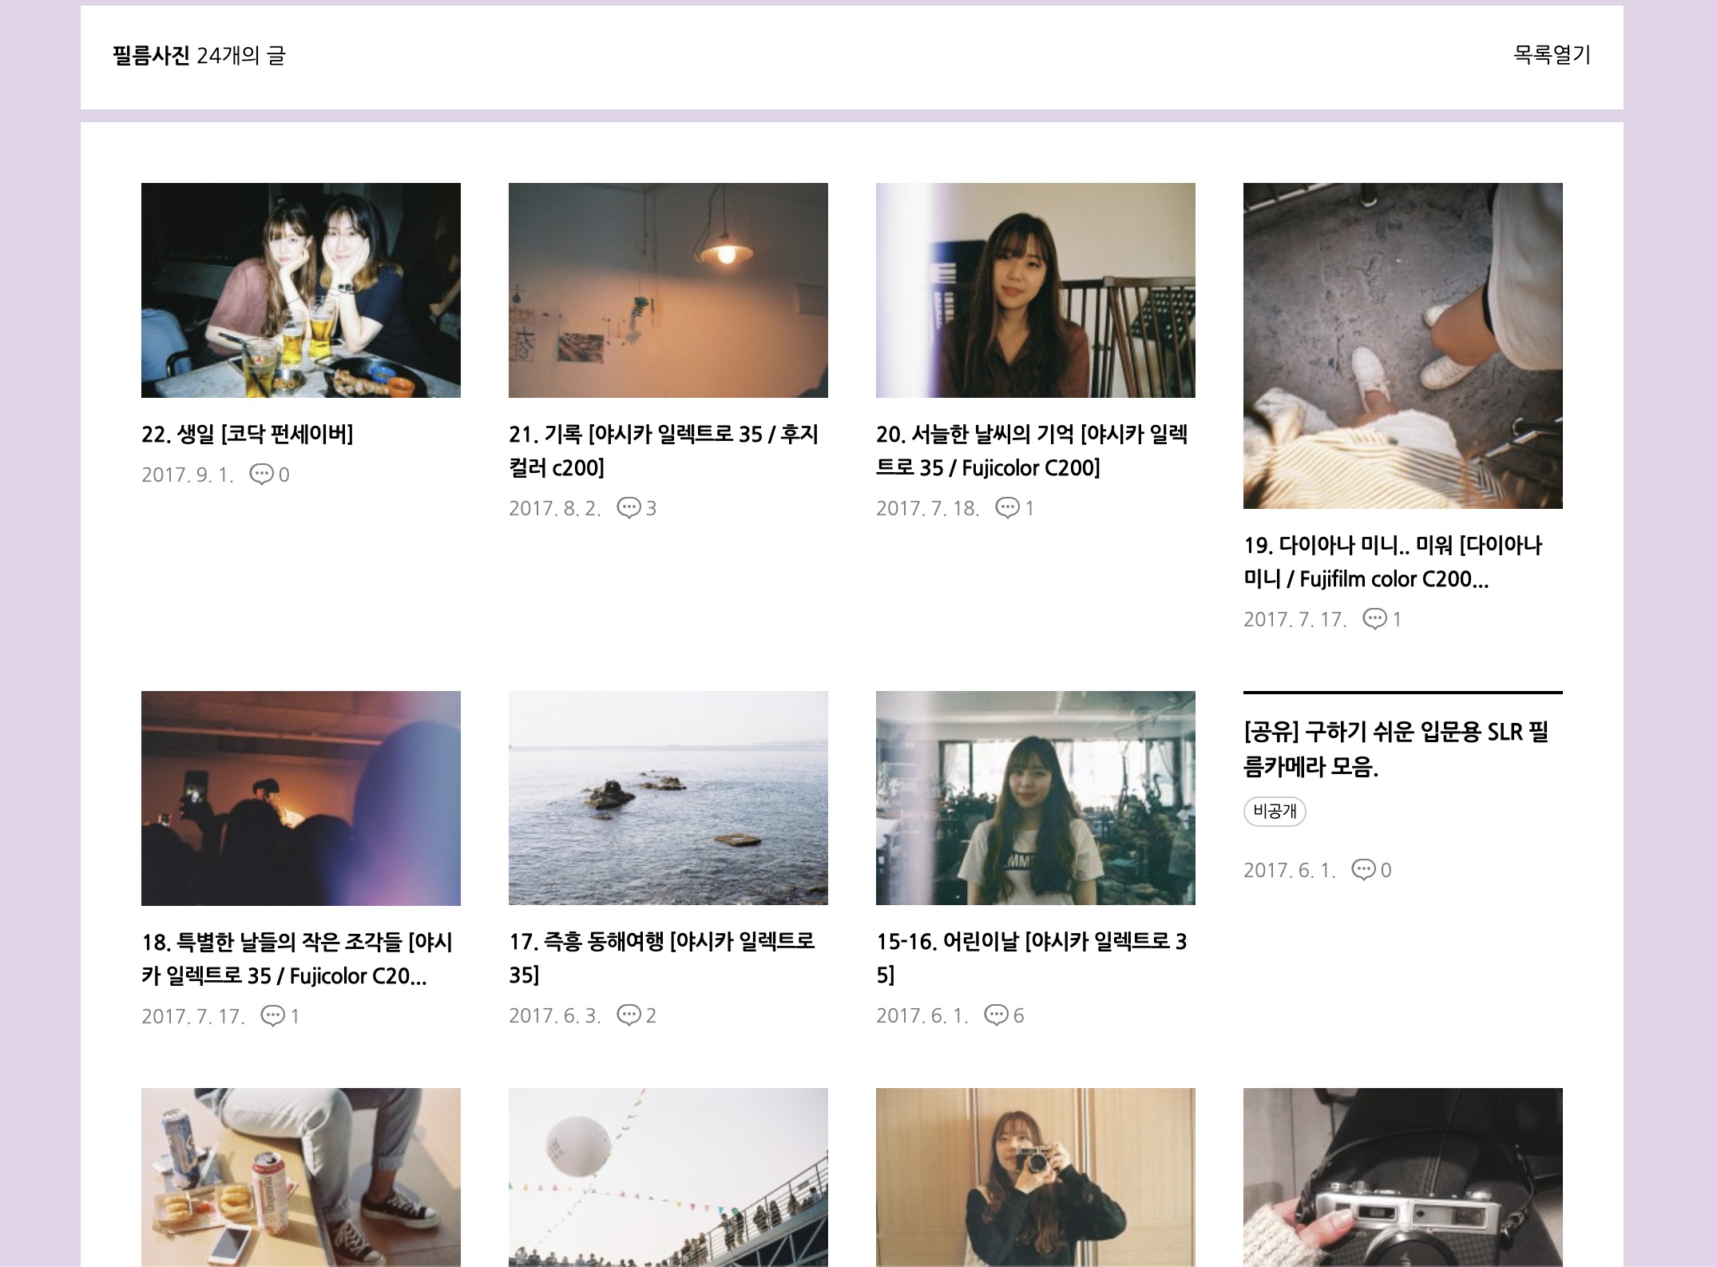Open post title 17. 즉흥 동해여행

[662, 958]
